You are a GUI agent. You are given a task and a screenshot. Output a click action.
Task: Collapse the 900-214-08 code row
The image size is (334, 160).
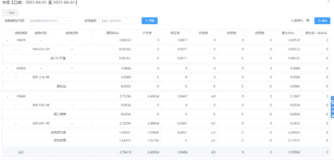tap(16, 77)
